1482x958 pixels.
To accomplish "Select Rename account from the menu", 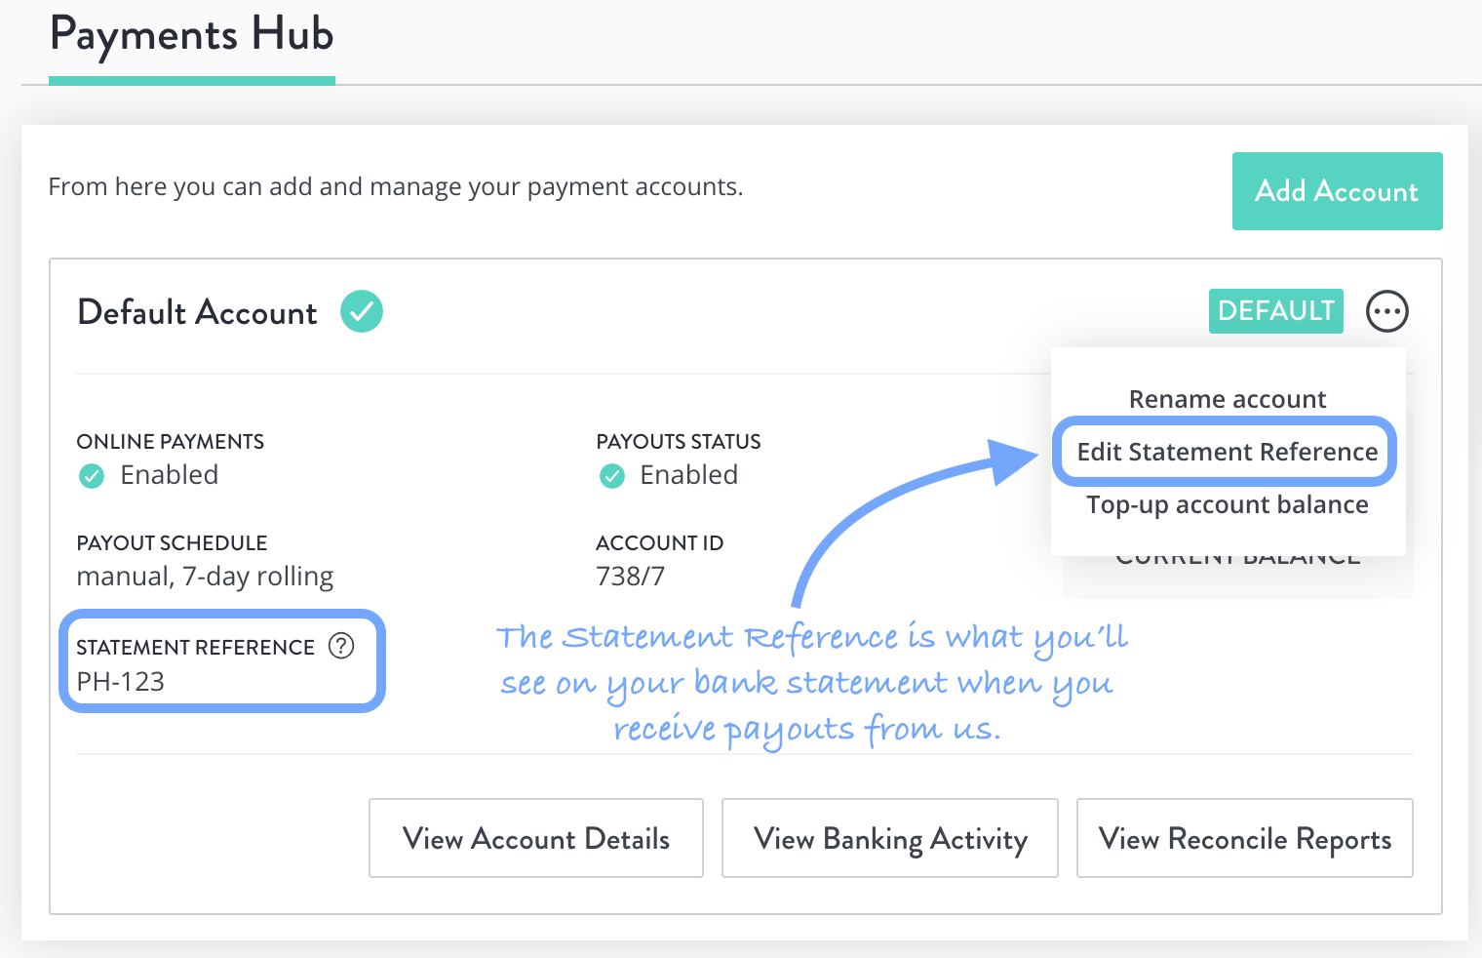I will pos(1228,399).
